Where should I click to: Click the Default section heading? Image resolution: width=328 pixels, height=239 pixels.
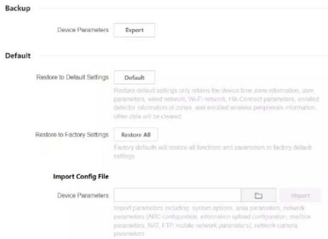(18, 56)
